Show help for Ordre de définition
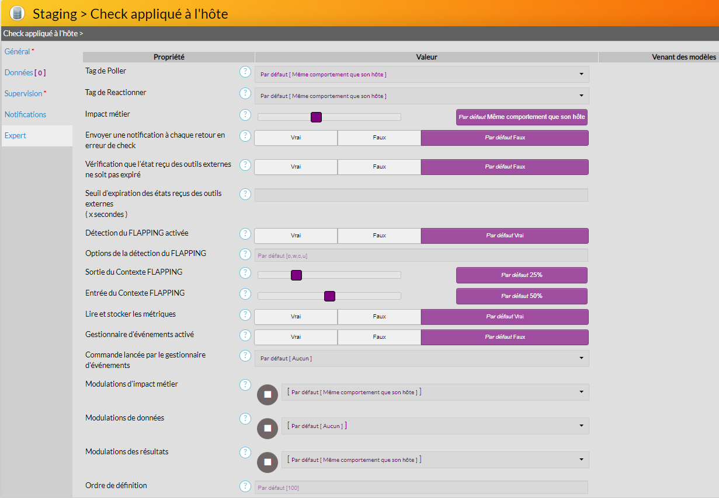 click(x=245, y=486)
